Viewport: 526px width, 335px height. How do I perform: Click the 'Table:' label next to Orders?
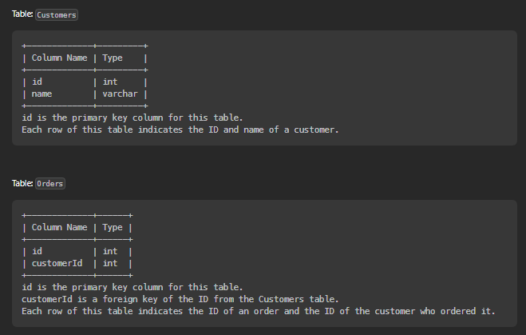(x=22, y=183)
